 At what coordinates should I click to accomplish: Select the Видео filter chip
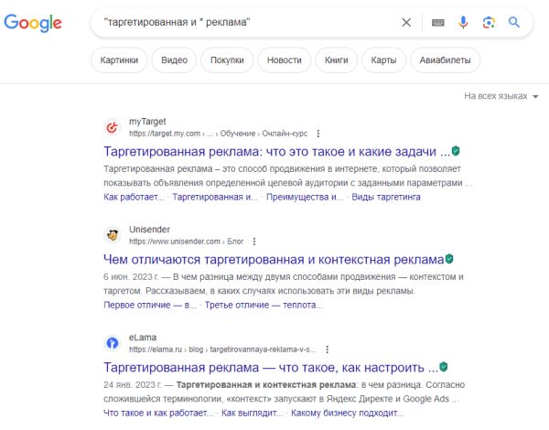pyautogui.click(x=174, y=60)
